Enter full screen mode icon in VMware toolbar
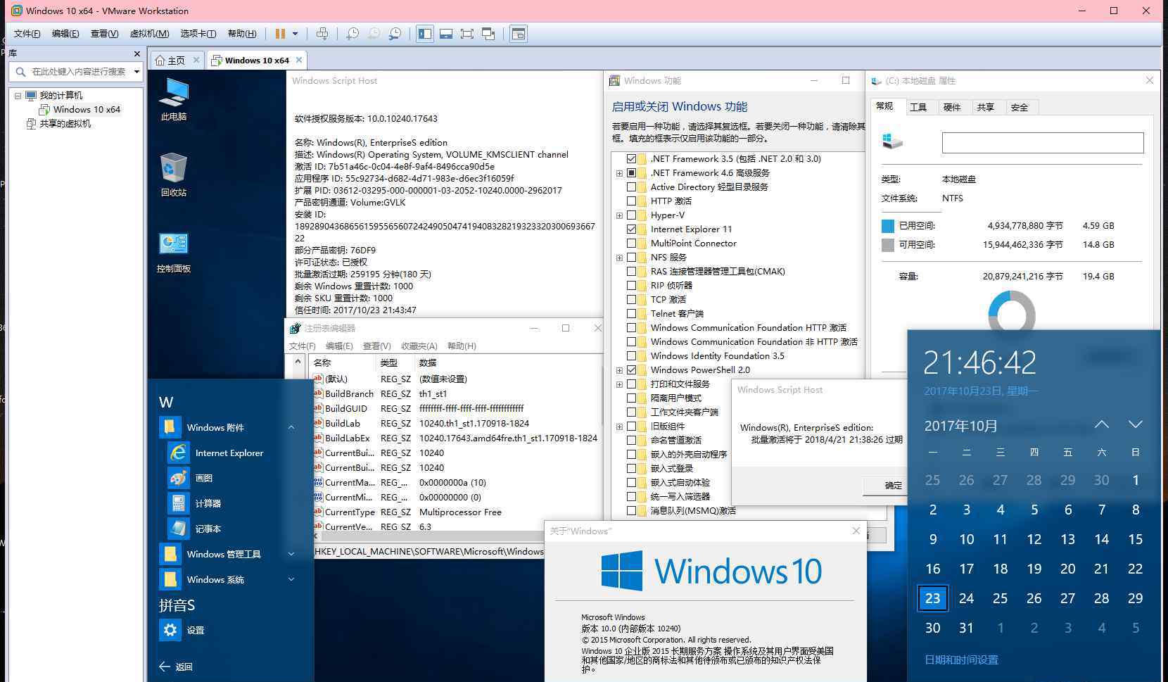Viewport: 1168px width, 682px height. click(x=466, y=34)
